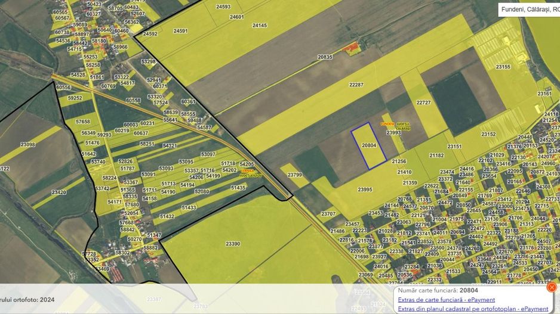Click parcel 23995 label
The width and height of the screenshot is (560, 314).
[365, 189]
